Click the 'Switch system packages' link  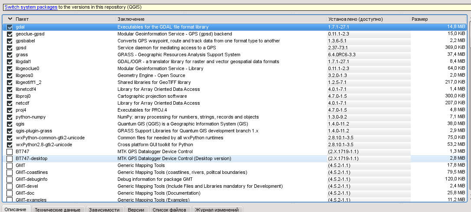(31, 7)
